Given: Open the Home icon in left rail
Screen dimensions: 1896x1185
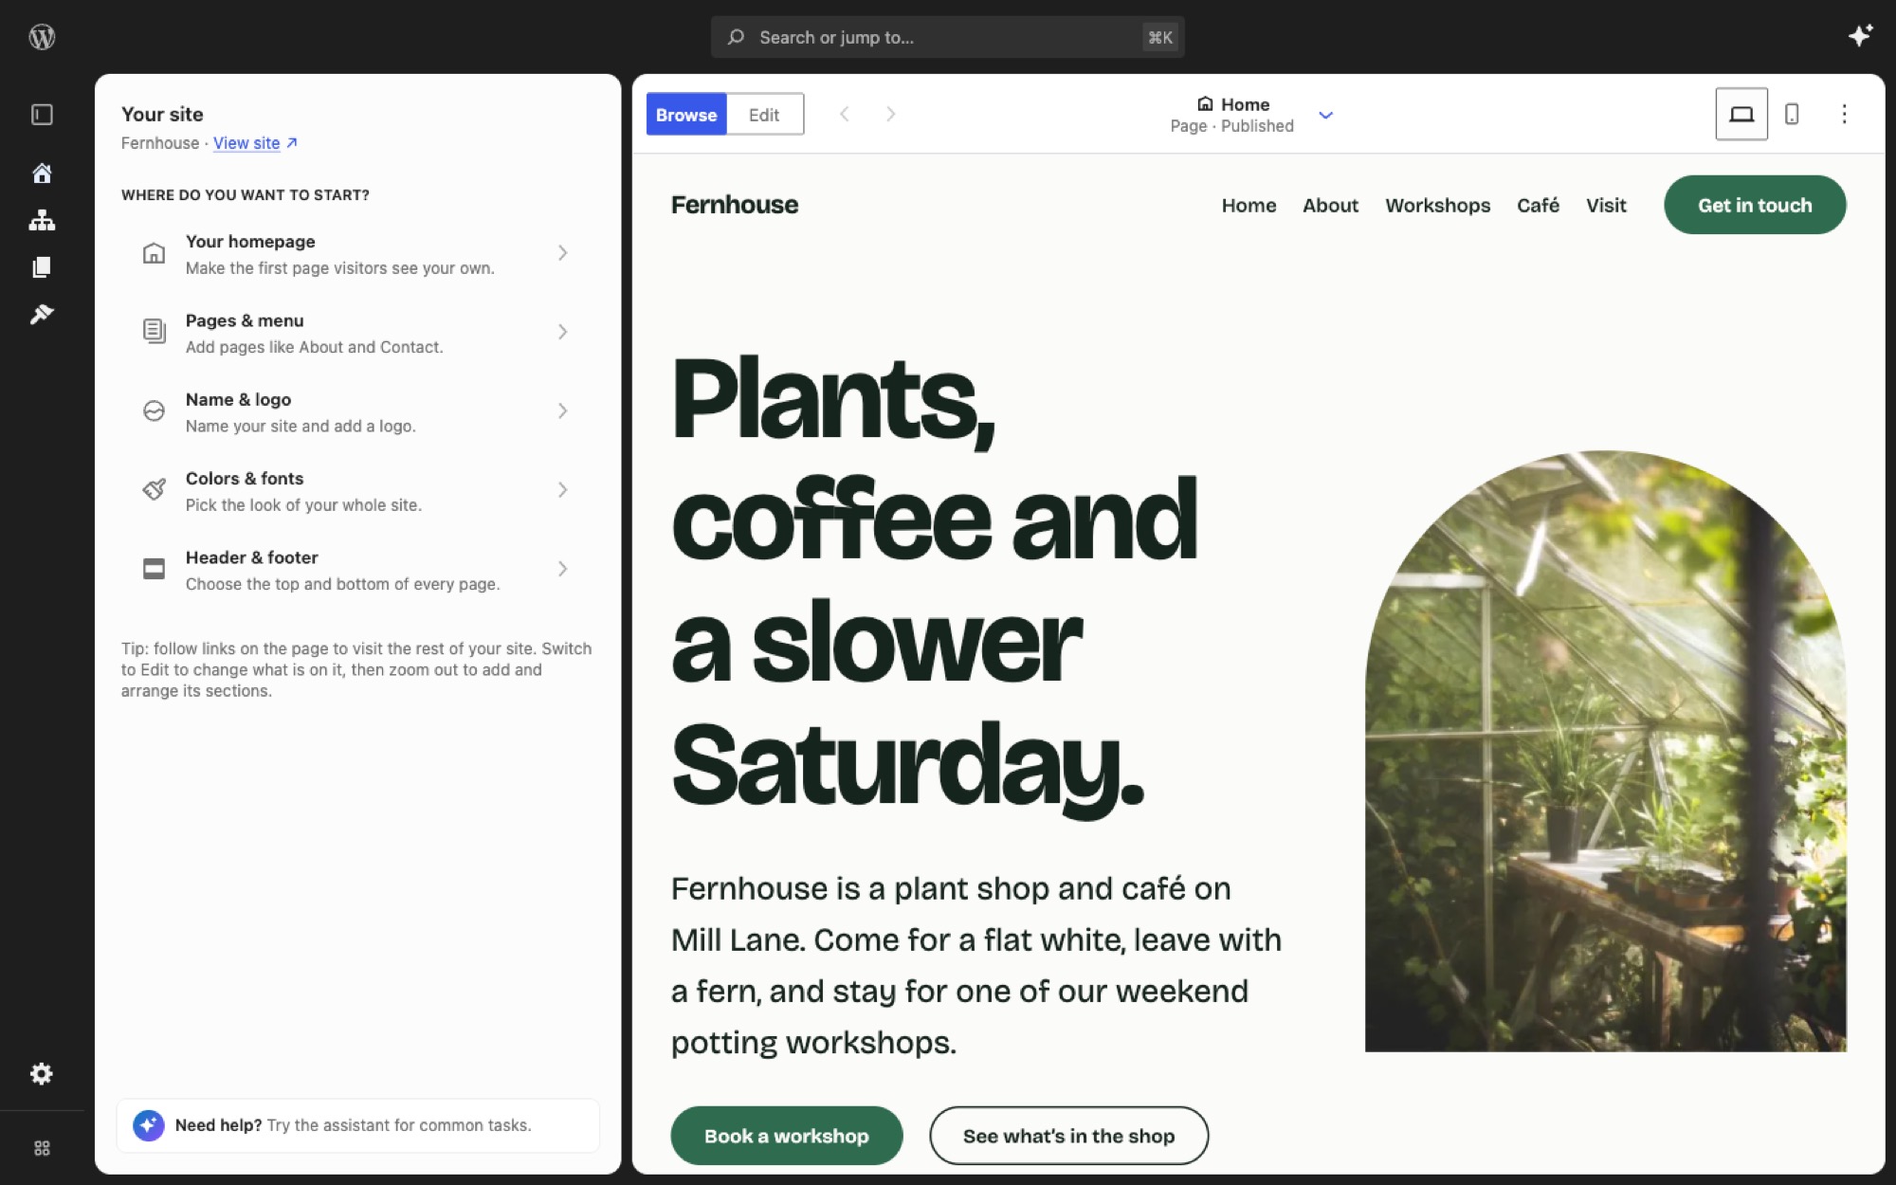Looking at the screenshot, I should [42, 173].
